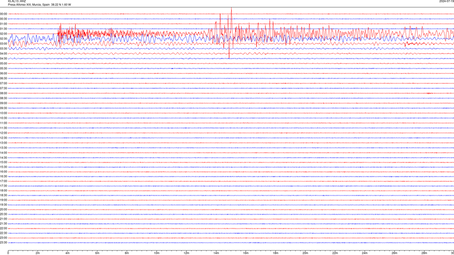Click the 09:00 row label
This screenshot has width=454, height=255.
pos(3,103)
